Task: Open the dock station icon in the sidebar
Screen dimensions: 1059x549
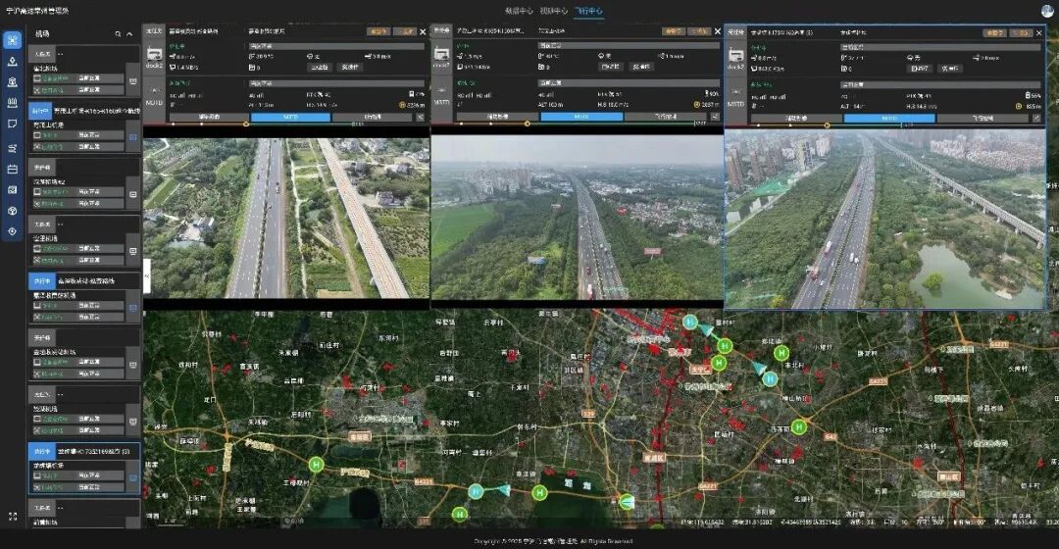Action: [x=12, y=82]
